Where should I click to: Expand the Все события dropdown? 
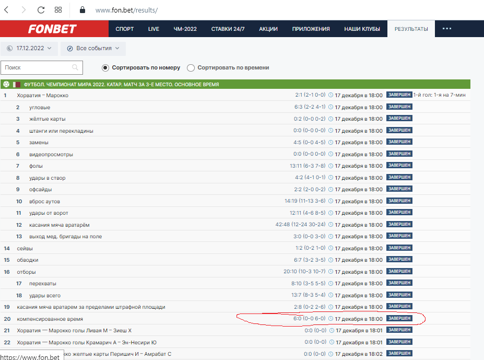click(93, 48)
